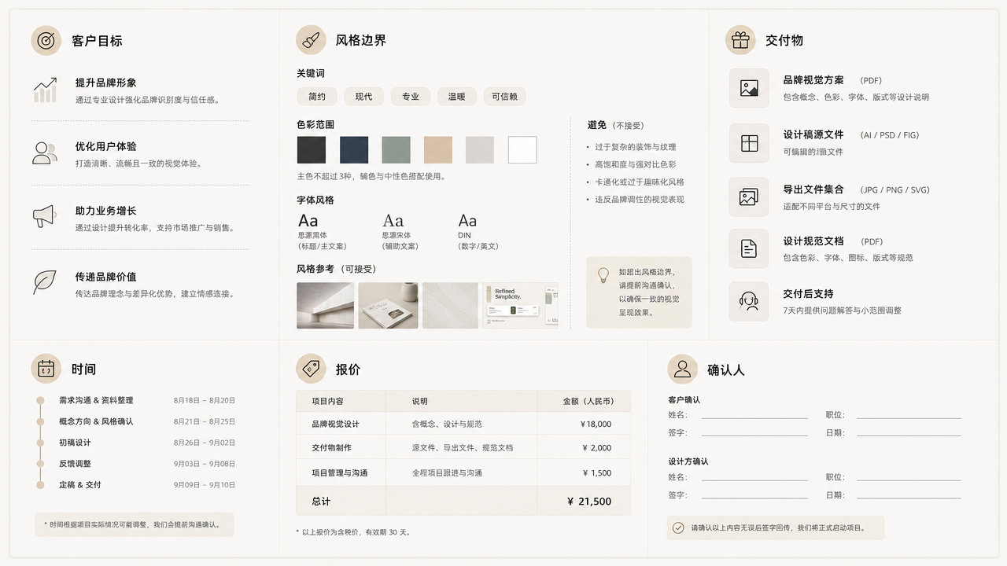This screenshot has height=566, width=1007.
Task: Click the paintbrush icon beside 风格边界
Action: coord(311,40)
